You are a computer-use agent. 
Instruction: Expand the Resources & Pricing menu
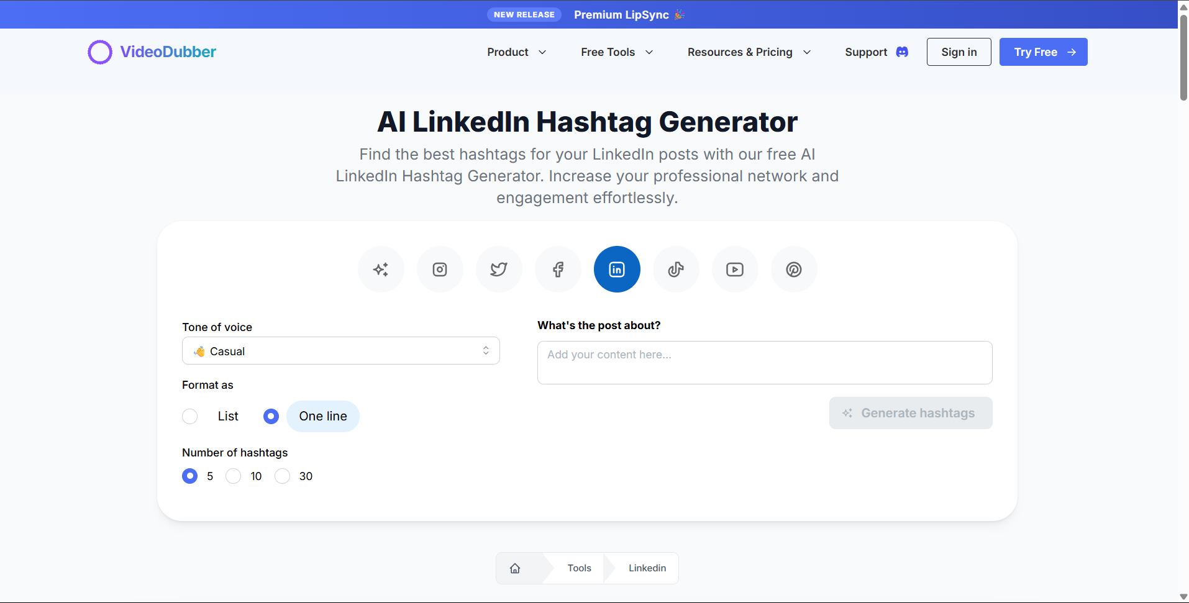pyautogui.click(x=749, y=52)
